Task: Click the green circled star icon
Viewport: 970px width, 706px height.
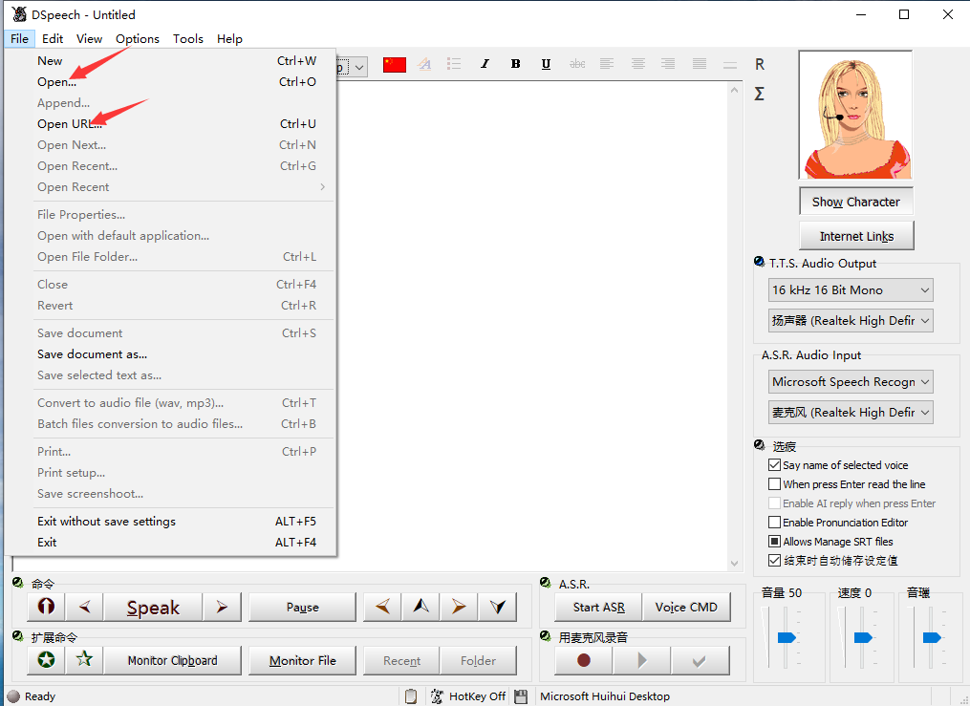Action: click(x=45, y=660)
